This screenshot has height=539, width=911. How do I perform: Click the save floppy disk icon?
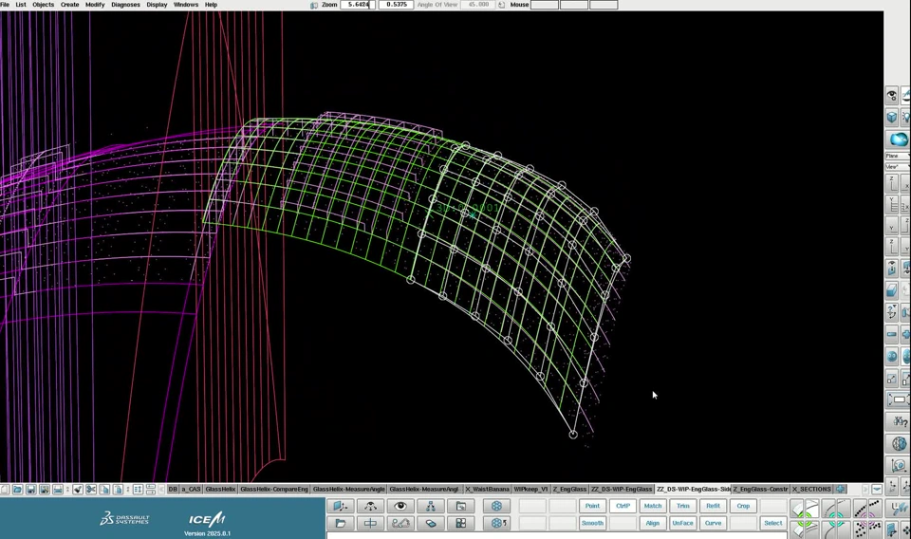coord(30,490)
